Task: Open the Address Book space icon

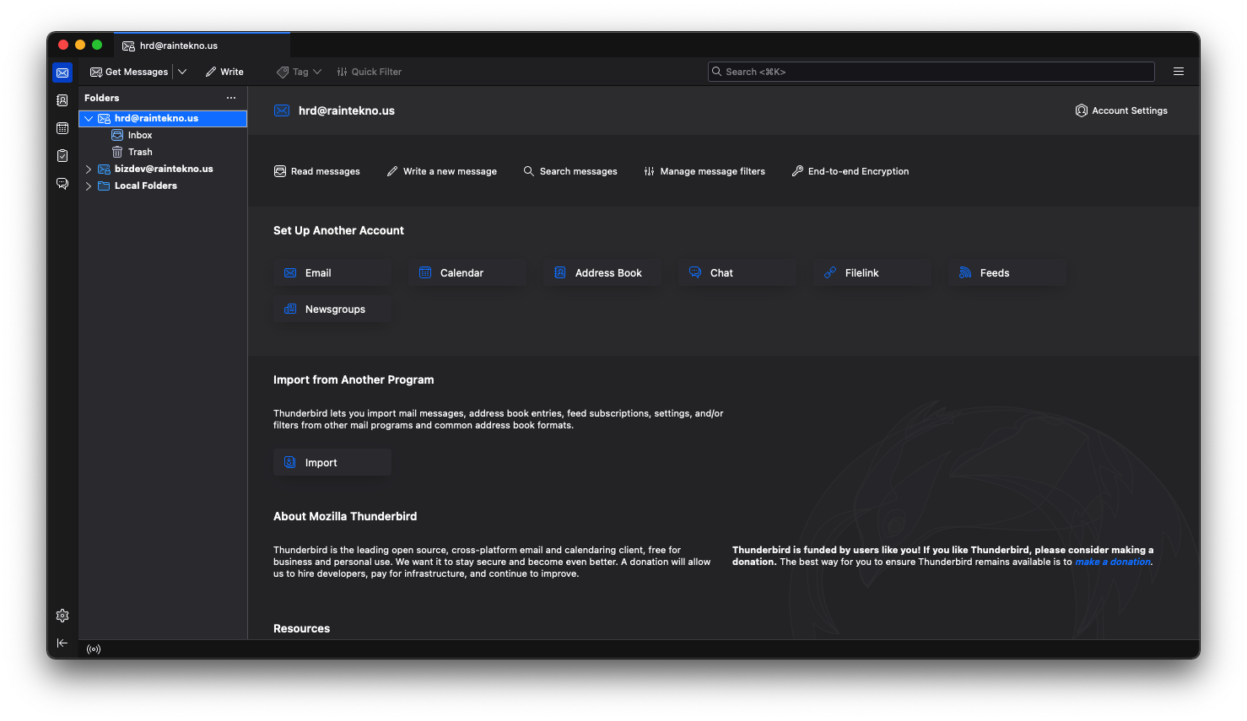Action: pyautogui.click(x=62, y=100)
